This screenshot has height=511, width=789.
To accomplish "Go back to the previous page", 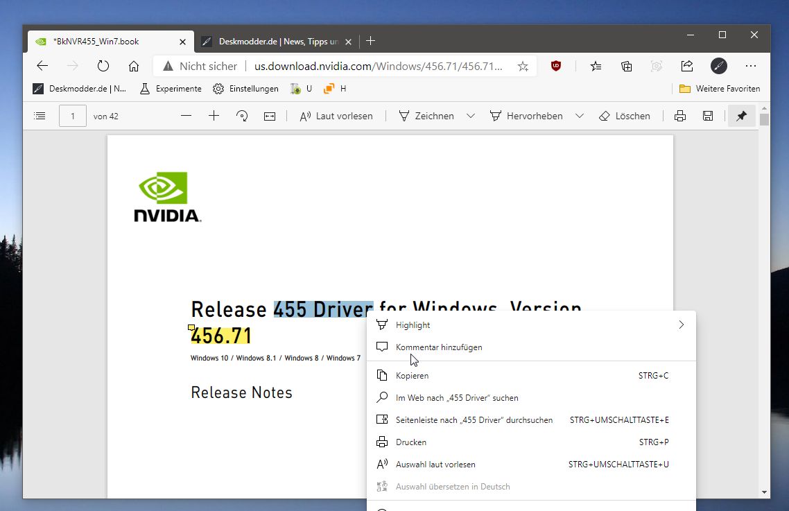I will tap(42, 66).
